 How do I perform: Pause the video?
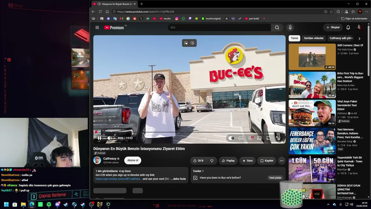click(x=99, y=138)
